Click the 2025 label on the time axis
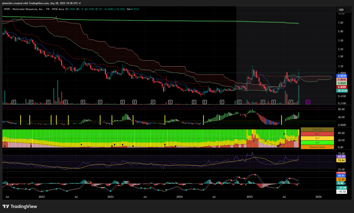This screenshot has width=354, height=213. [x=250, y=196]
